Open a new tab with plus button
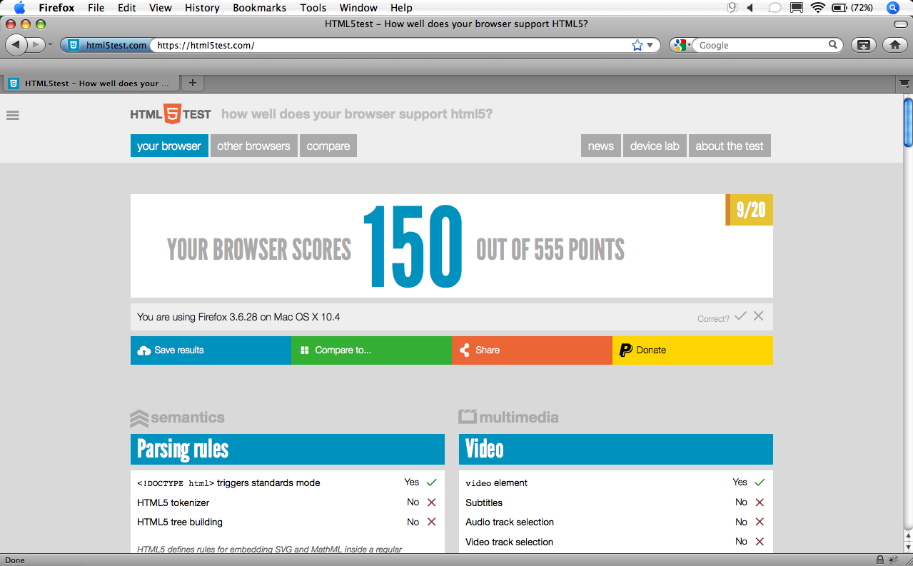 pyautogui.click(x=192, y=83)
